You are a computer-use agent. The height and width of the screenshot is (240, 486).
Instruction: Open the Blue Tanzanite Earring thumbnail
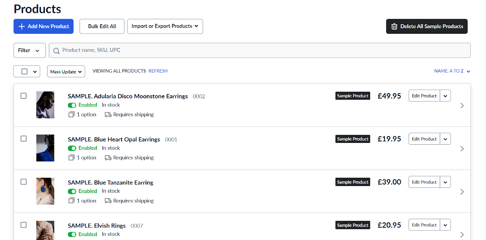[x=45, y=191]
